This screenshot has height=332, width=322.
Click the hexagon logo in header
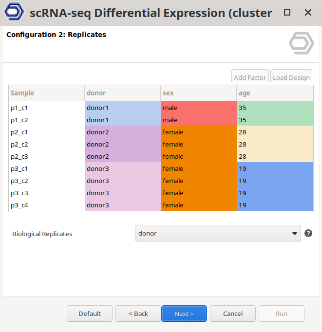pos(301,43)
